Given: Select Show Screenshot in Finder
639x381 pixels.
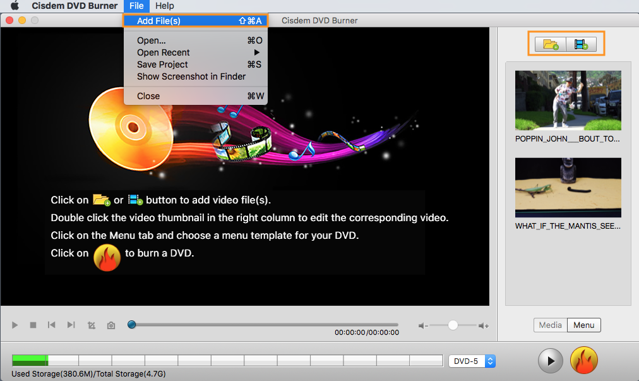Looking at the screenshot, I should click(x=196, y=76).
